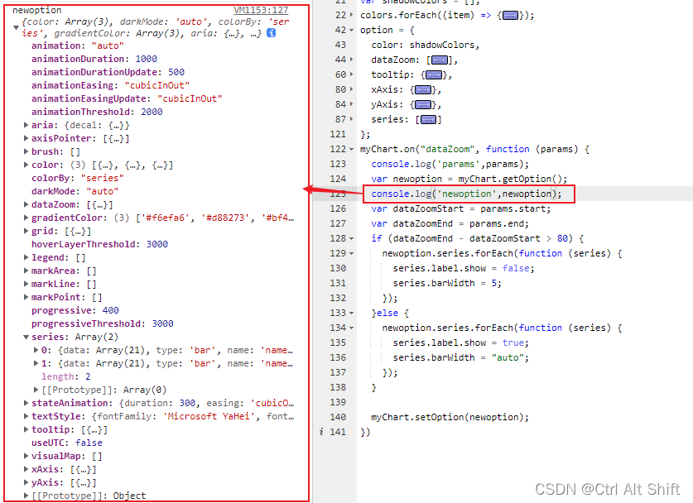
Task: Expand the gradientColor array
Action: coord(26,218)
